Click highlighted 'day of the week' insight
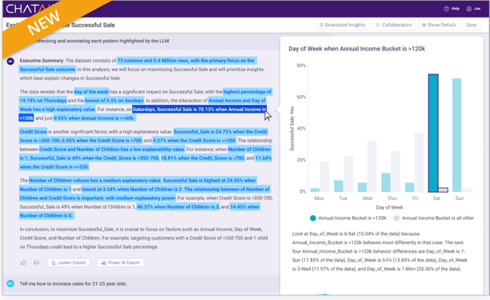 coord(91,92)
